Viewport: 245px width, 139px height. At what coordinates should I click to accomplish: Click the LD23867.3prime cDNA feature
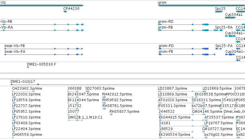(x=182, y=91)
